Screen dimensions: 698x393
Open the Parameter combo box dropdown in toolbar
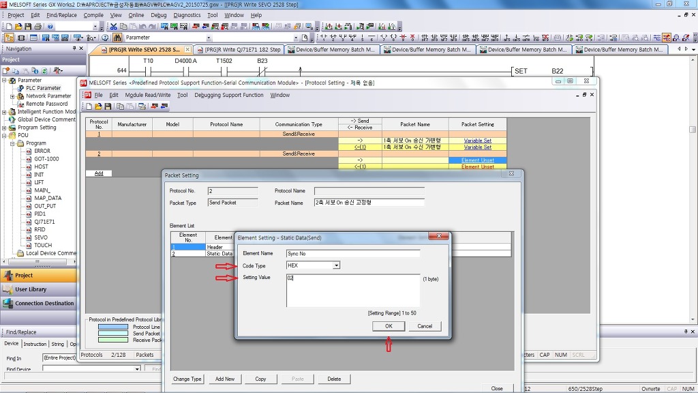coord(209,38)
